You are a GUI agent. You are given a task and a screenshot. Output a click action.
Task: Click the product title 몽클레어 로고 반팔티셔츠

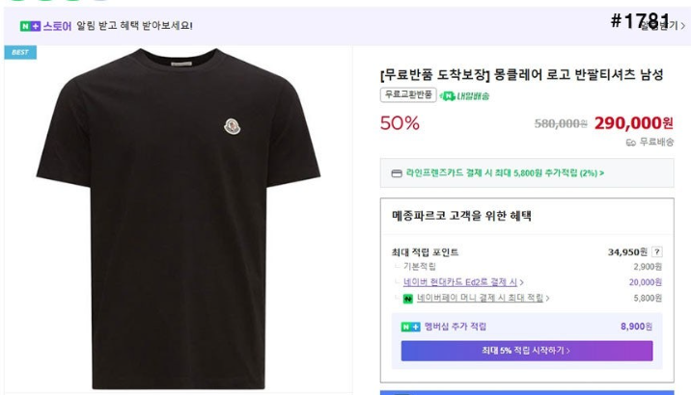point(579,74)
